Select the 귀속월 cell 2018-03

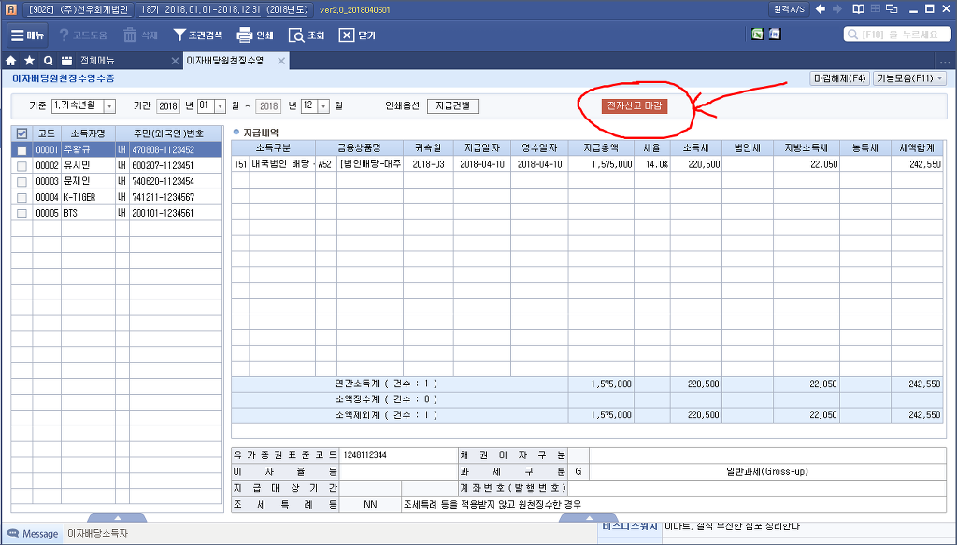coord(428,164)
